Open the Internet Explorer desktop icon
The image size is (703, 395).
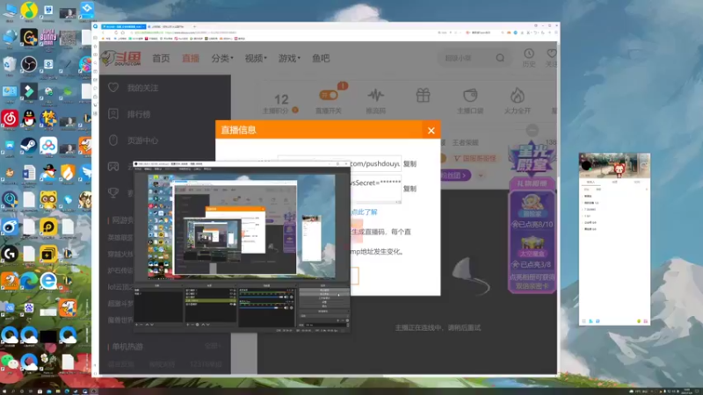point(48,281)
